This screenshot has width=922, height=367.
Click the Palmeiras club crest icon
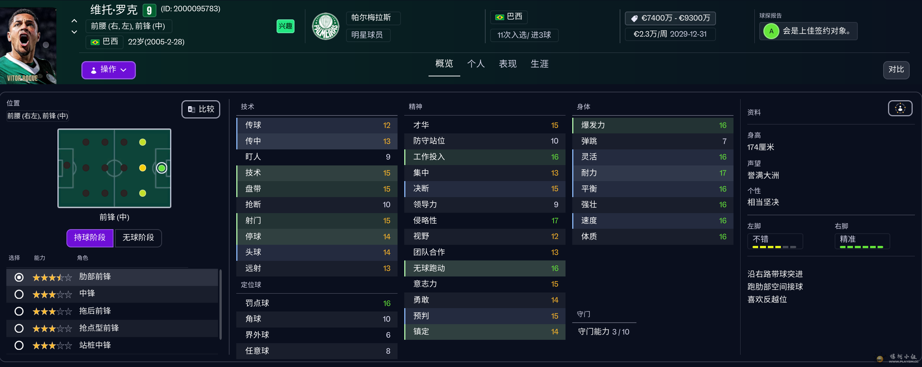click(x=325, y=26)
